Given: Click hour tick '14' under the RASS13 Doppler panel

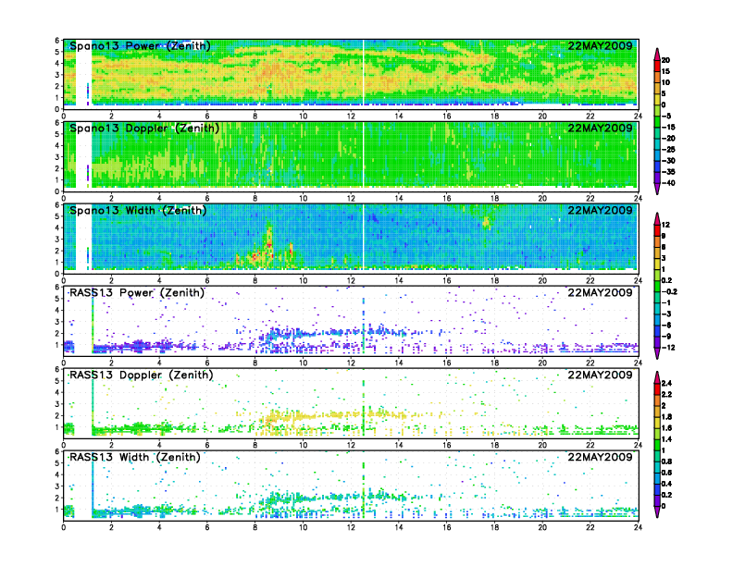Looking at the screenshot, I should (x=399, y=445).
